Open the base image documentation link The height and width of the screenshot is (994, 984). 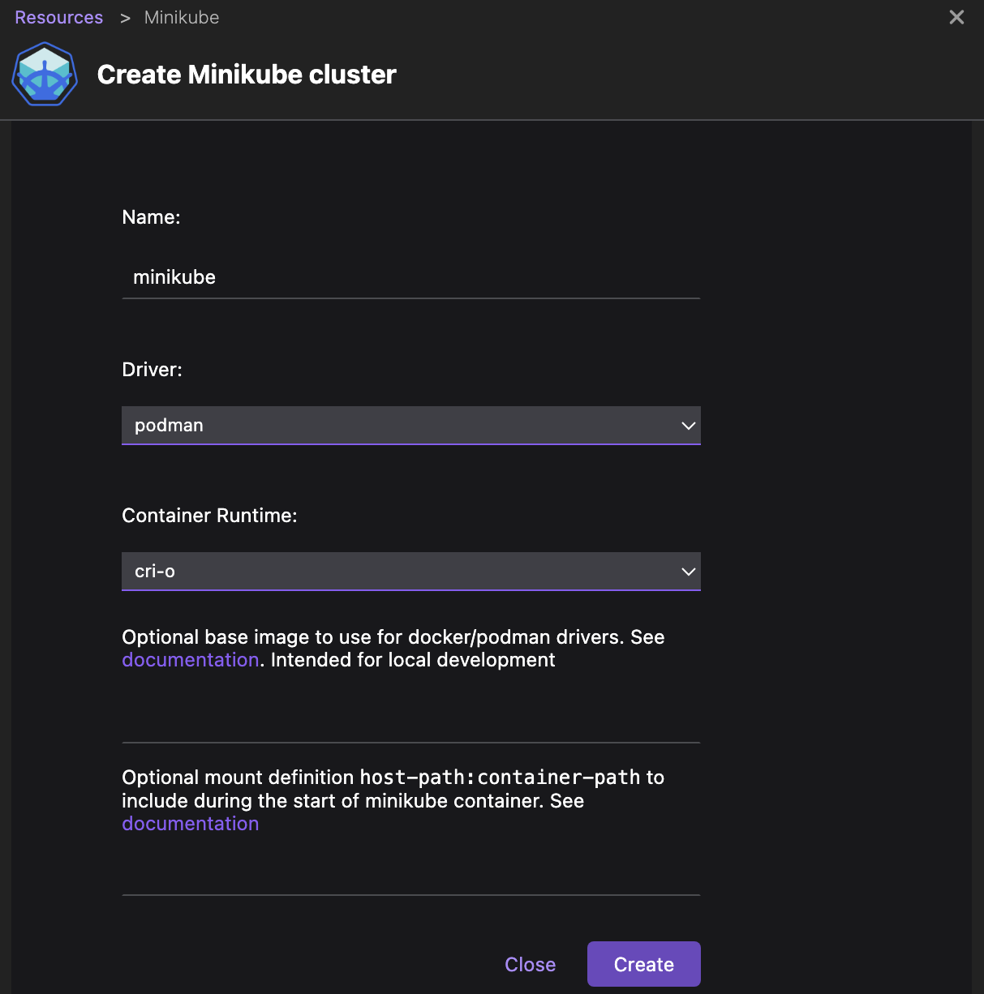[x=190, y=659]
